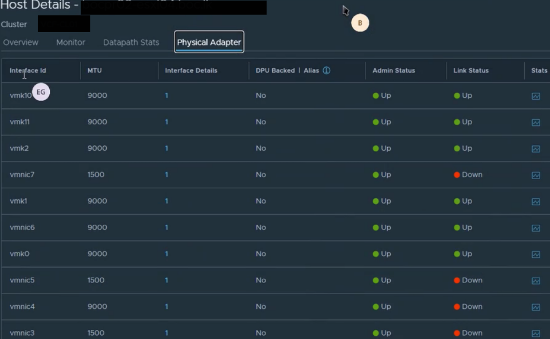The width and height of the screenshot is (550, 339).
Task: Click the Admin Status column header
Action: [393, 70]
